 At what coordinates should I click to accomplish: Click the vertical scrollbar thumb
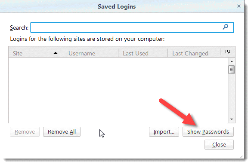click(231, 70)
